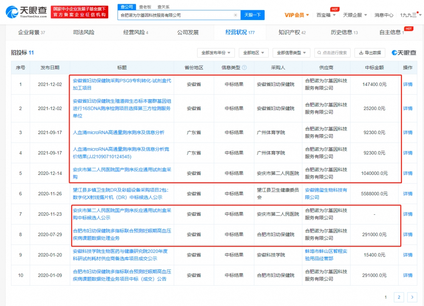Click 详情 for the 15400.0元 bid
This screenshot has width=424, height=306.
(407, 255)
